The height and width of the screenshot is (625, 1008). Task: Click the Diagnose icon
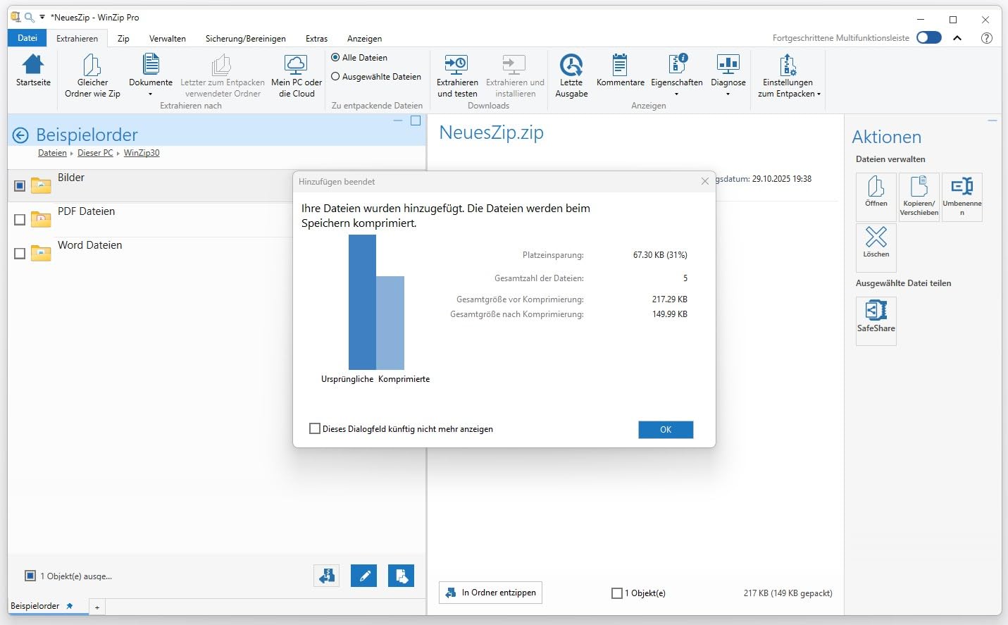(728, 65)
